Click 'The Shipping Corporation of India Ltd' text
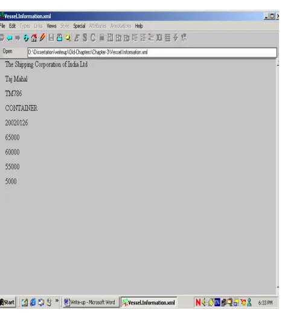This screenshot has width=282, height=313. click(x=46, y=65)
